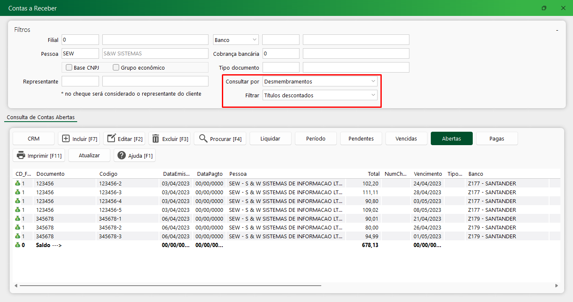Show Pagas accounts

coord(497,139)
